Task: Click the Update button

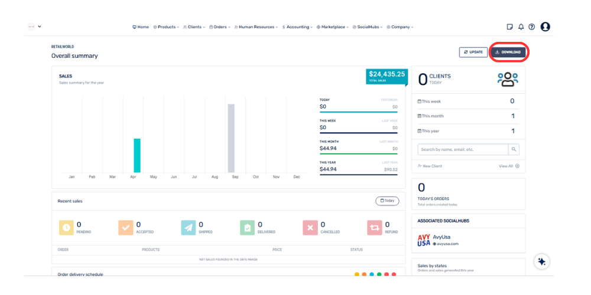Action: click(473, 52)
